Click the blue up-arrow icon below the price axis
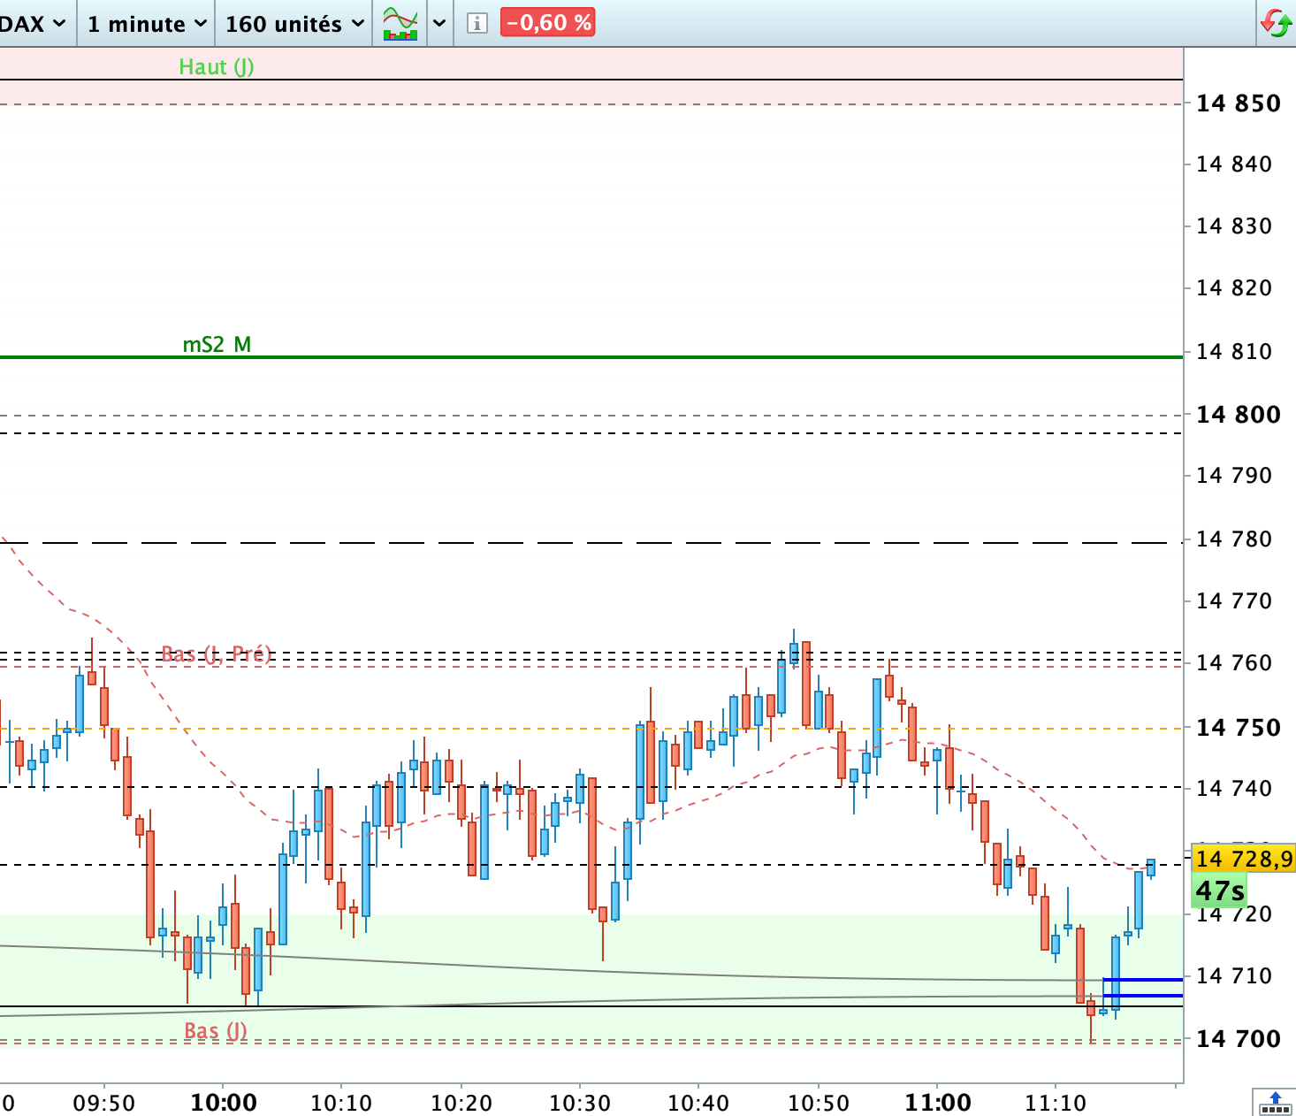This screenshot has height=1116, width=1296. coord(1275,1102)
